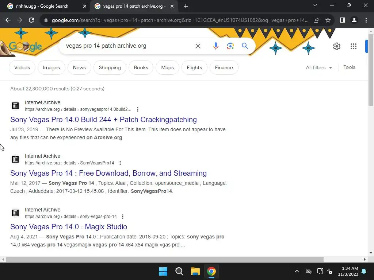Filter results by Images
Viewport: 374px width, 280px height.
(x=51, y=67)
